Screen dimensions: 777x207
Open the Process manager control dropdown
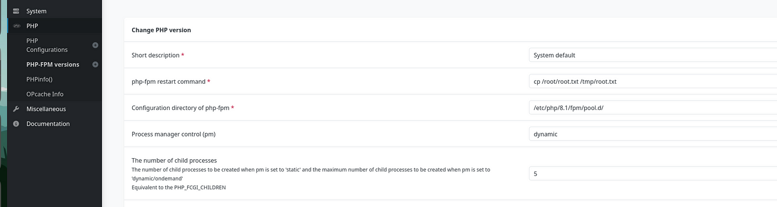[x=653, y=134]
